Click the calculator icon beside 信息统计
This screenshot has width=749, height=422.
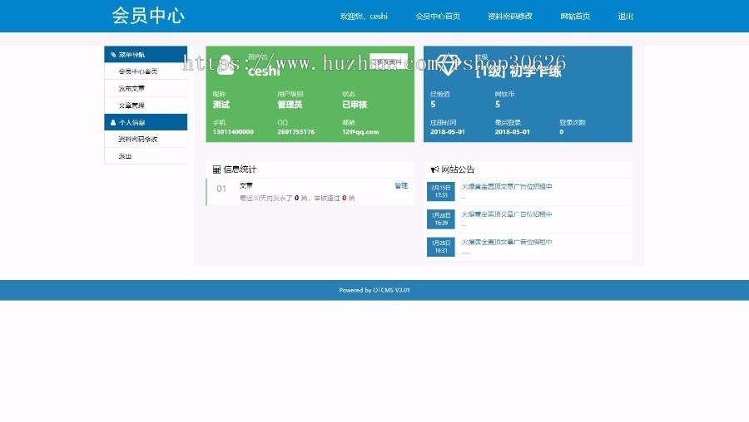(216, 169)
